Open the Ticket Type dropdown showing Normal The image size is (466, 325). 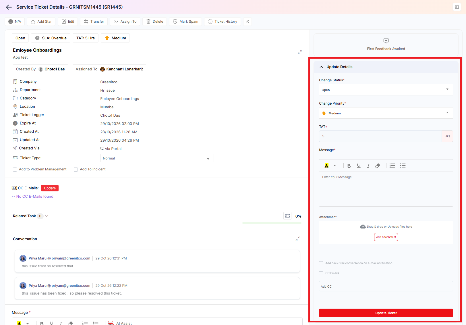157,158
